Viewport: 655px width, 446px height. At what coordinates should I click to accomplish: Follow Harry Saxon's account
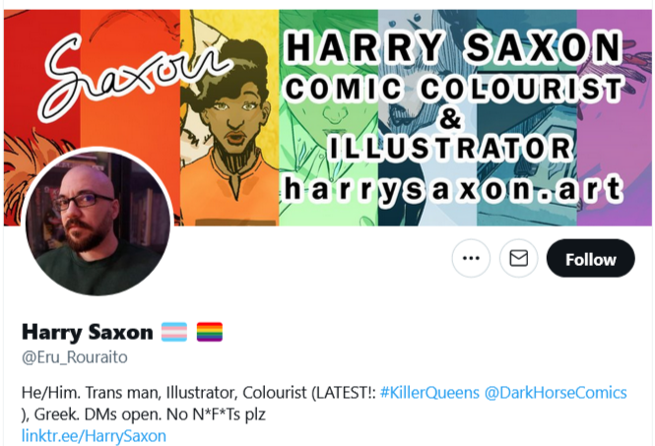click(591, 258)
